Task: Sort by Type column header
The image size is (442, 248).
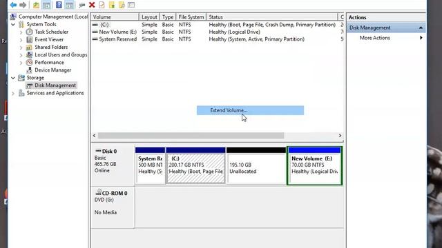Action: (x=168, y=17)
